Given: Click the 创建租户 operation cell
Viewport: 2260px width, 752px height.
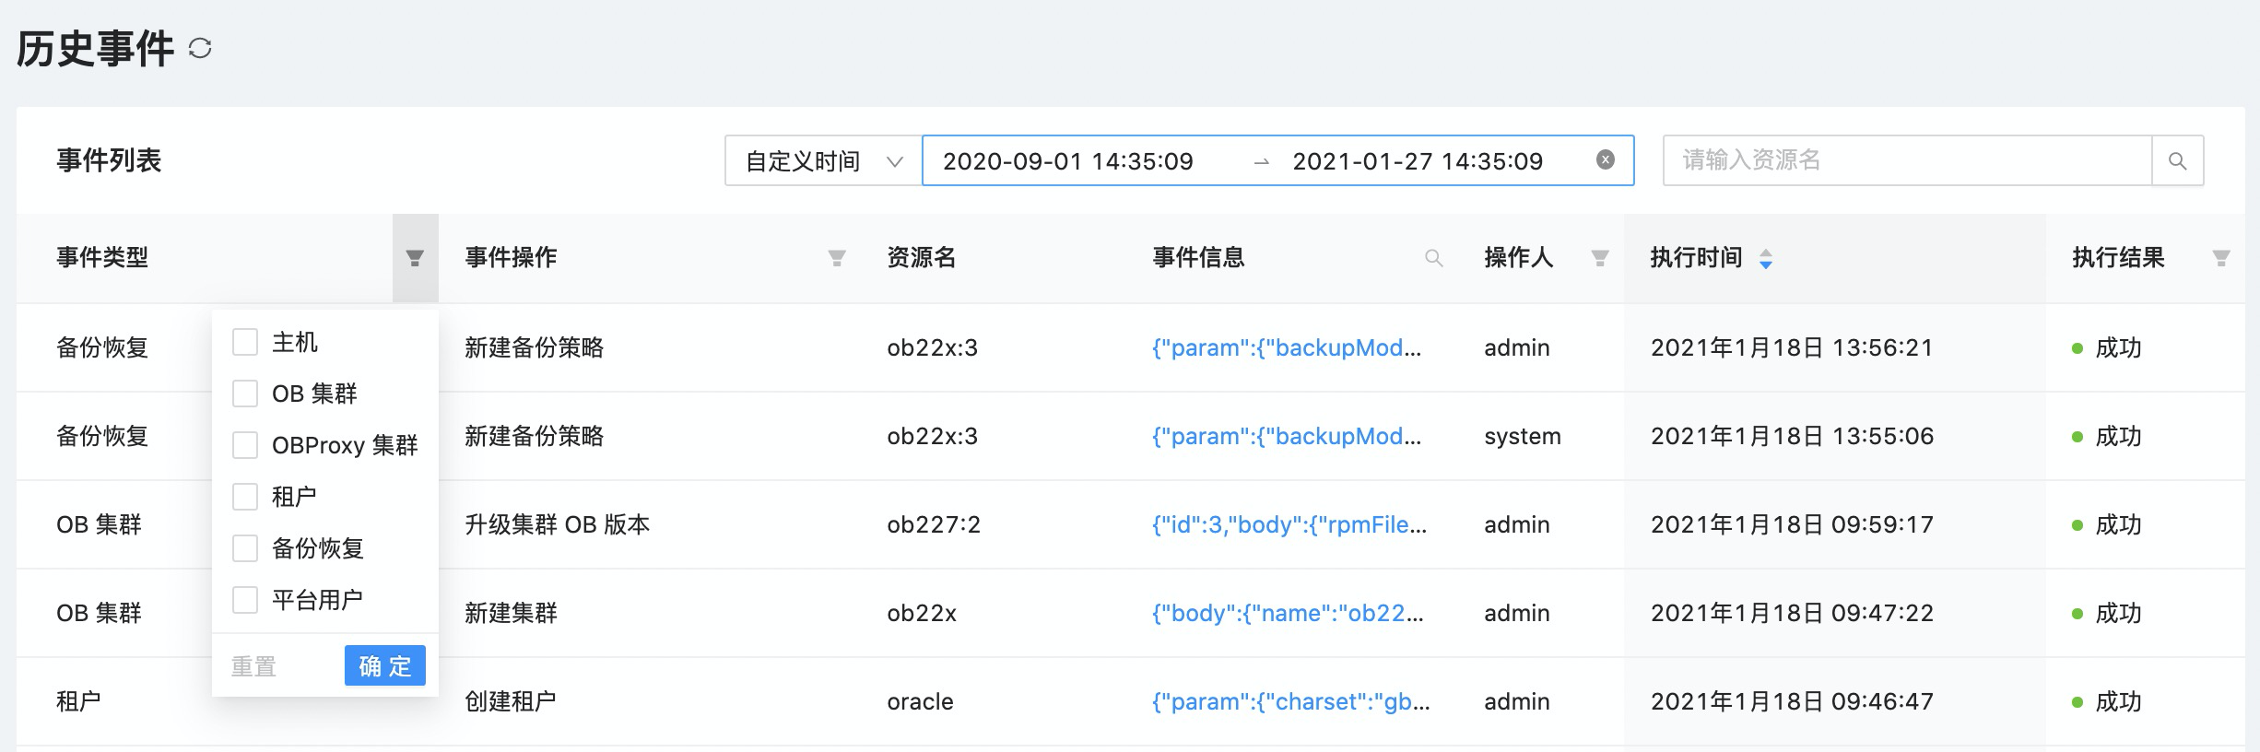Looking at the screenshot, I should [511, 701].
